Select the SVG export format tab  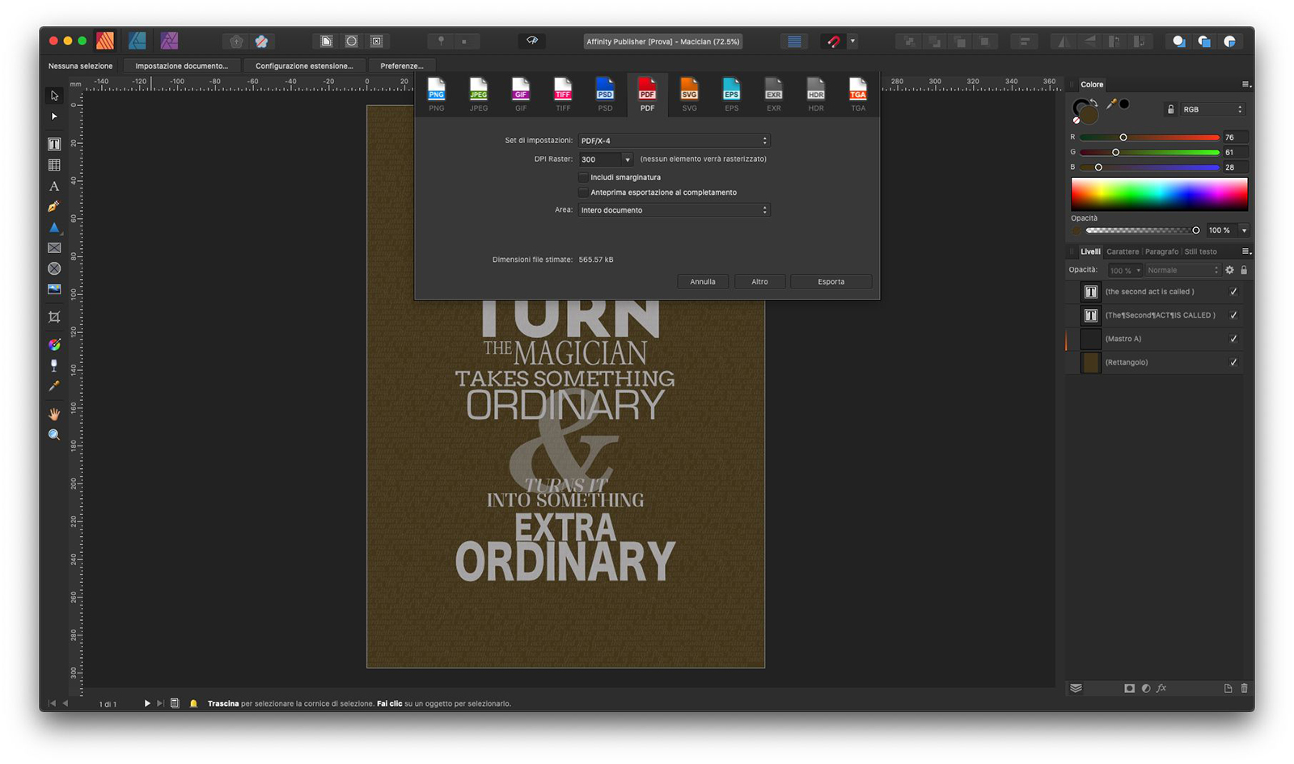point(689,95)
